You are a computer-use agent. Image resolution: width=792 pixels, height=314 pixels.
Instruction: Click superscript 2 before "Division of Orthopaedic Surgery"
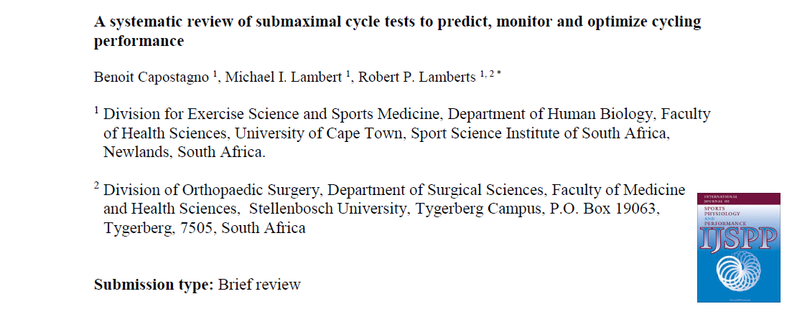[97, 186]
